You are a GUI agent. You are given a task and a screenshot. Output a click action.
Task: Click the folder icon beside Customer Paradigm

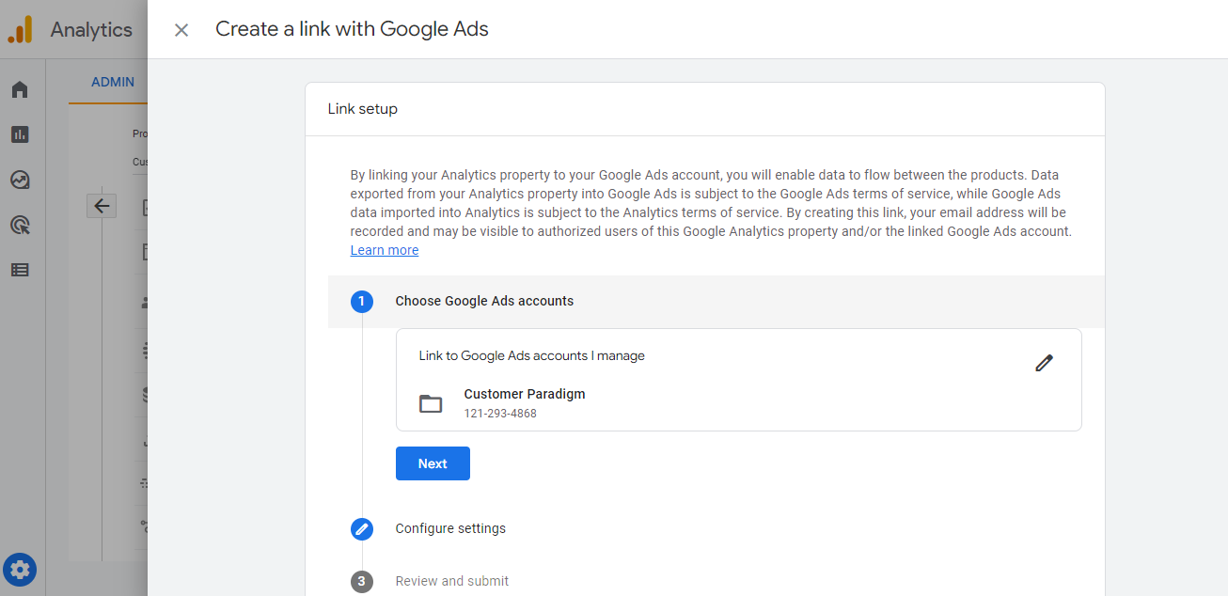(x=431, y=404)
